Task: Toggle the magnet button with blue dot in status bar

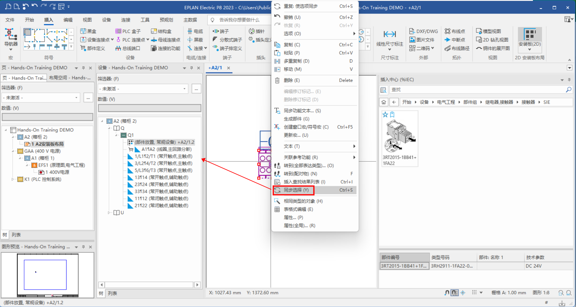Action: (x=447, y=293)
